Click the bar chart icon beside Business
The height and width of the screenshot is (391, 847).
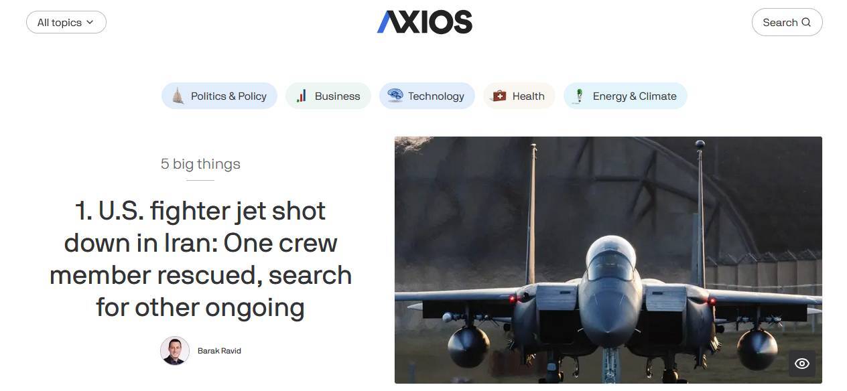pos(302,96)
